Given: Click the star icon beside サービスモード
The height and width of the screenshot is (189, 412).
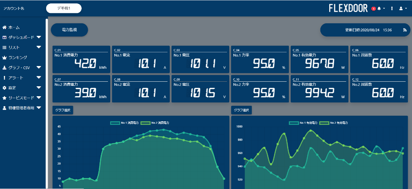Looking at the screenshot, I should pos(4,98).
